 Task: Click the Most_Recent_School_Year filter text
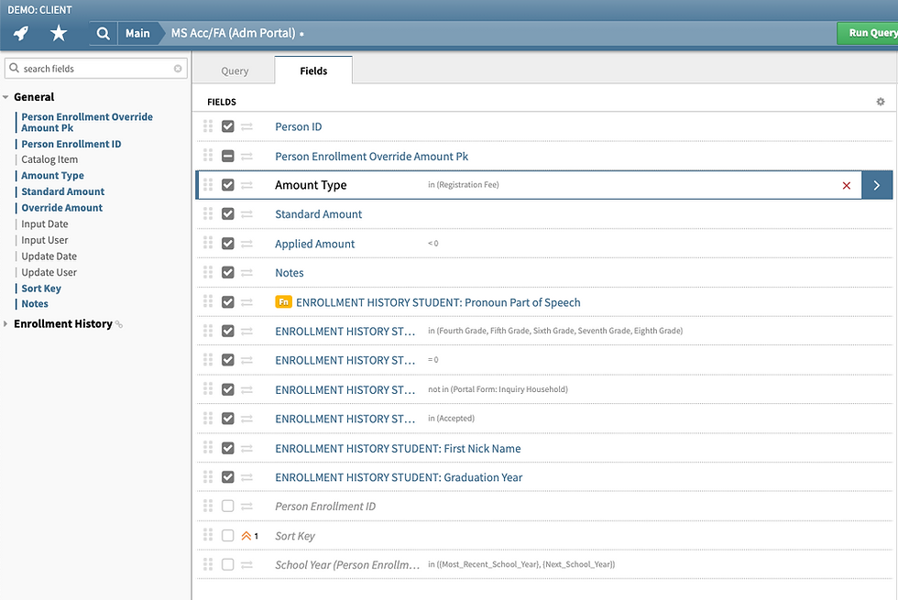(x=521, y=564)
